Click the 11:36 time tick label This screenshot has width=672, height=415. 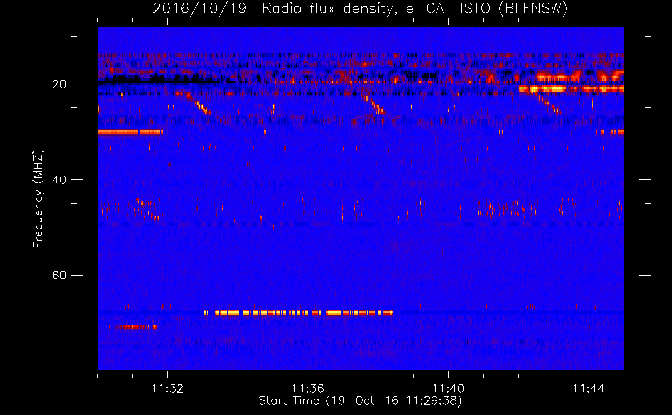click(x=308, y=389)
